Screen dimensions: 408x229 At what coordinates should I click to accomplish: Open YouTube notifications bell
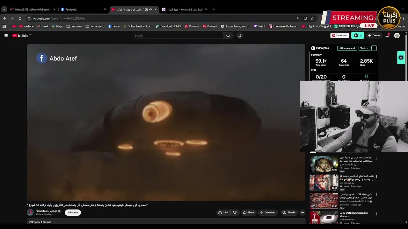point(387,36)
